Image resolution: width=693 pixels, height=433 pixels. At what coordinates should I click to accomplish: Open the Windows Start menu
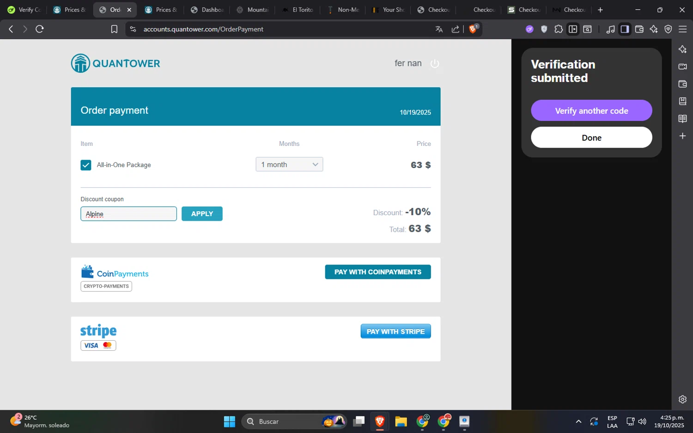tap(229, 421)
